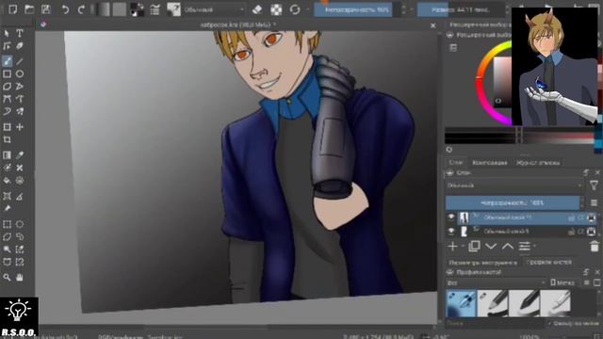Select the Rectangle tool
Image resolution: width=603 pixels, height=339 pixels.
[x=7, y=73]
